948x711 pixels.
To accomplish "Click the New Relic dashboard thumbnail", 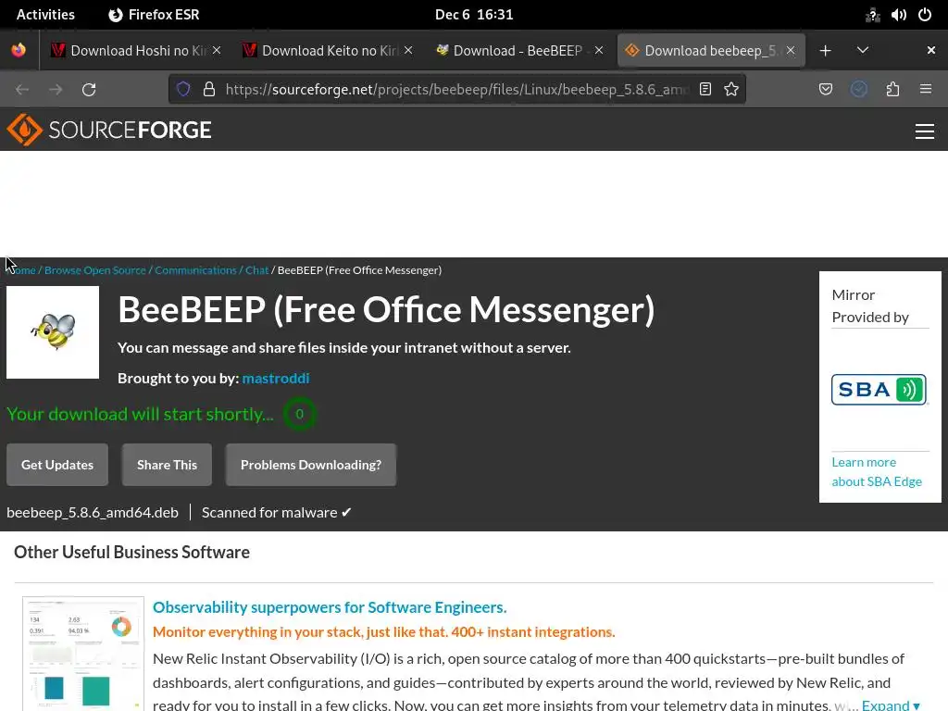I will (83, 654).
